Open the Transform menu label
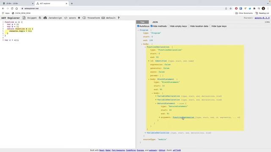This screenshot has width=271, height=152. tap(94, 18)
